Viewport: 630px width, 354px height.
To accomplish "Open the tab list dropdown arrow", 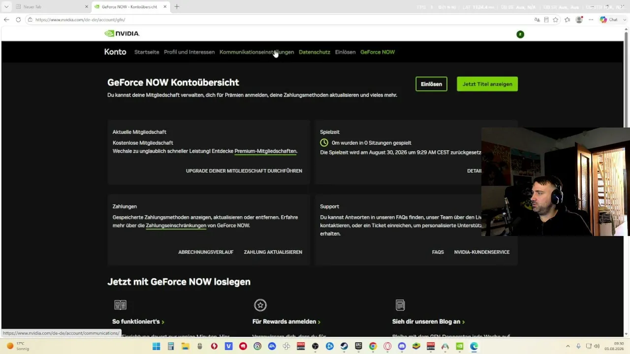I will [6, 6].
